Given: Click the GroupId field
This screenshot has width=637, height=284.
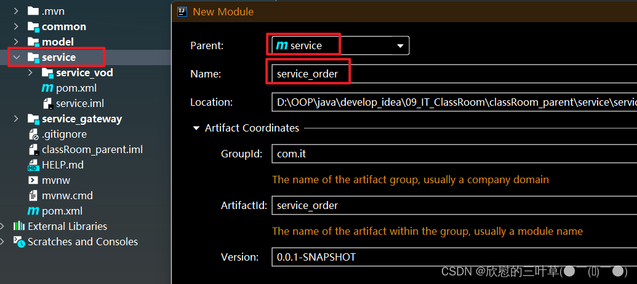Looking at the screenshot, I should (454, 154).
